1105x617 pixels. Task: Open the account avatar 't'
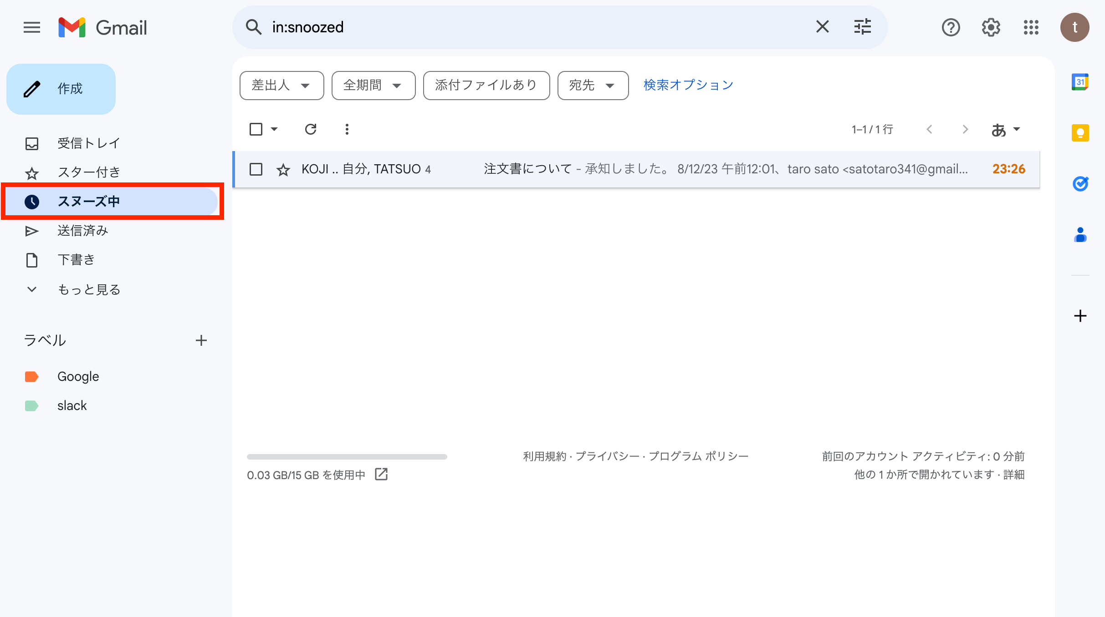1074,27
